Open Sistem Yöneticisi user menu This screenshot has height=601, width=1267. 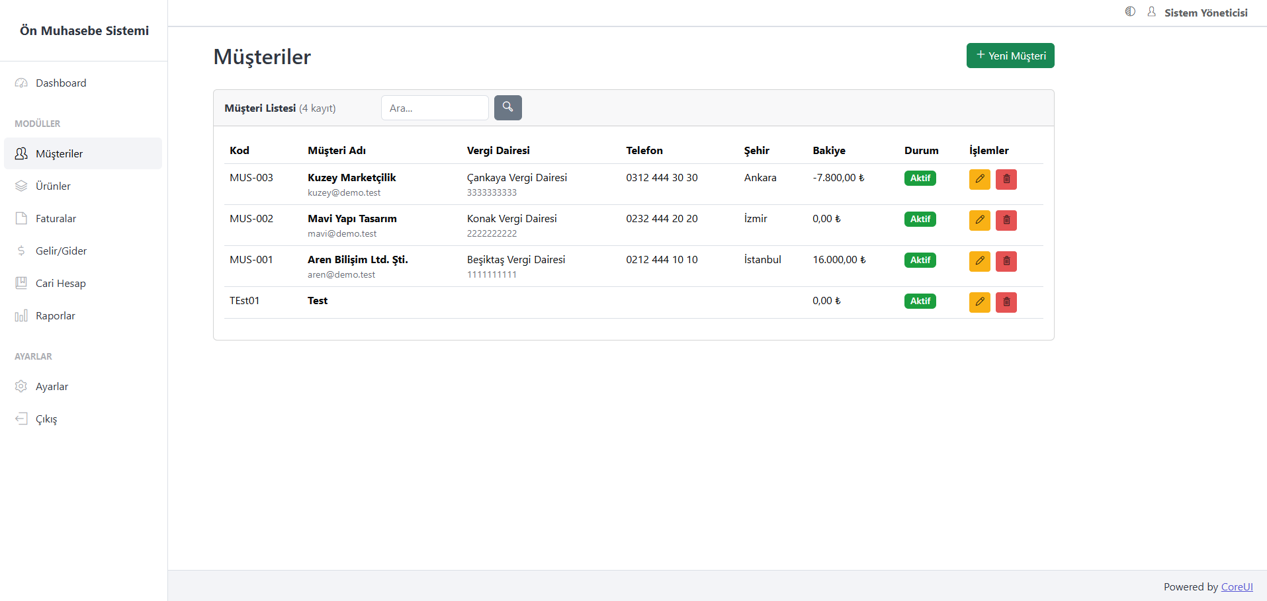1205,13
